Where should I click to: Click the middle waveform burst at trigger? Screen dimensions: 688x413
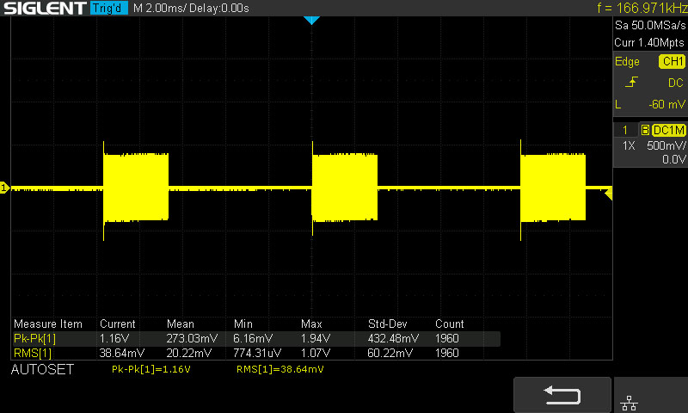(x=345, y=188)
